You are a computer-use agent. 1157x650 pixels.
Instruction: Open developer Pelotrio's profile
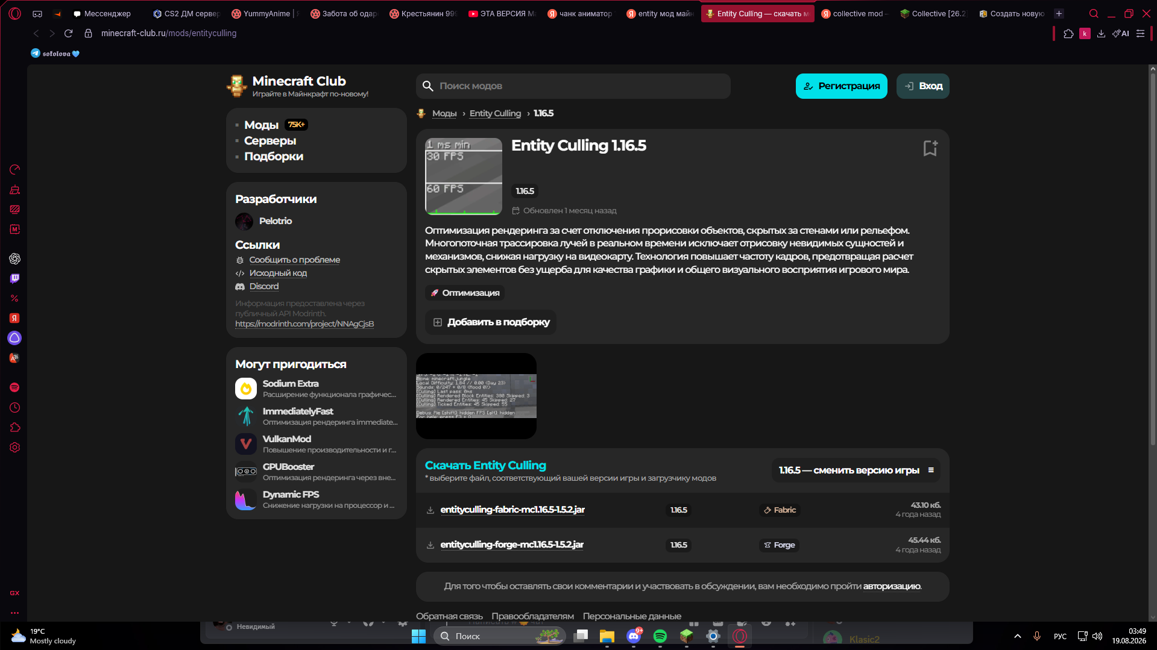coord(263,222)
